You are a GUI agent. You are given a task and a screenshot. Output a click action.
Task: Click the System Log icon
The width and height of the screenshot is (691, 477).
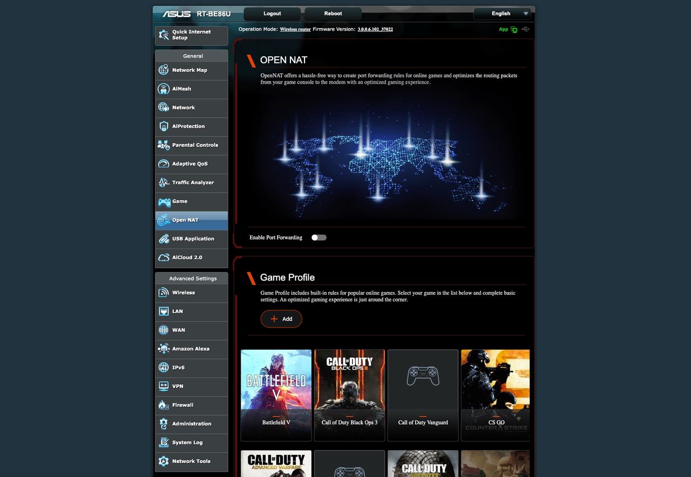tap(164, 442)
